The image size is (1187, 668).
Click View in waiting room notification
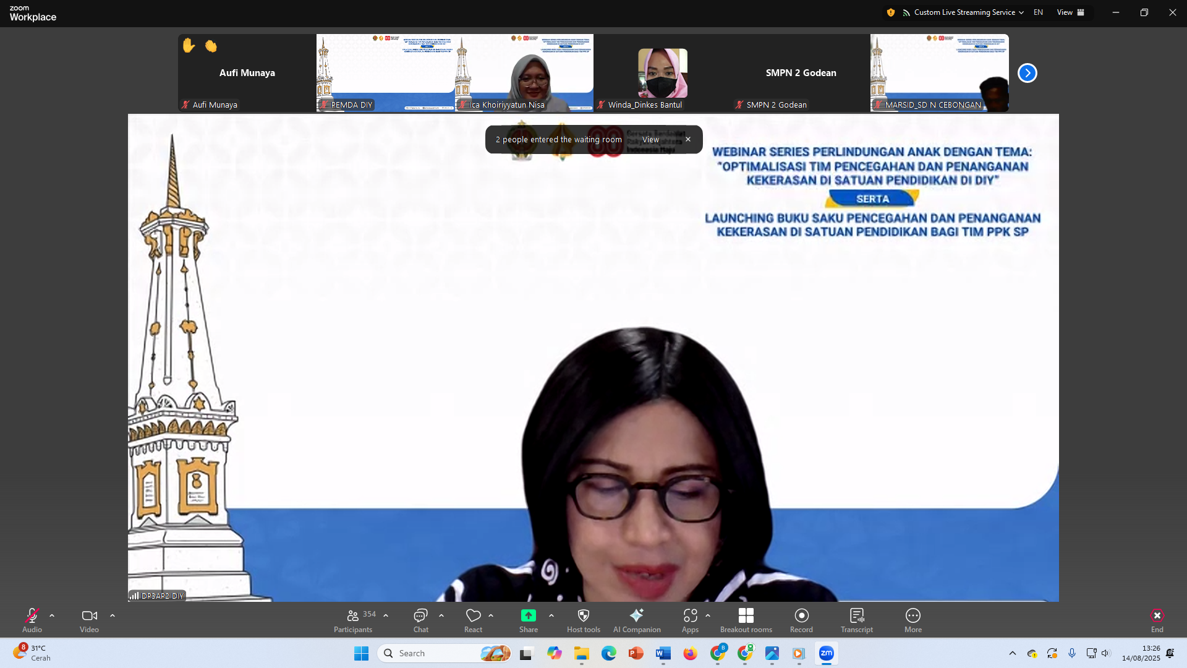tap(650, 140)
